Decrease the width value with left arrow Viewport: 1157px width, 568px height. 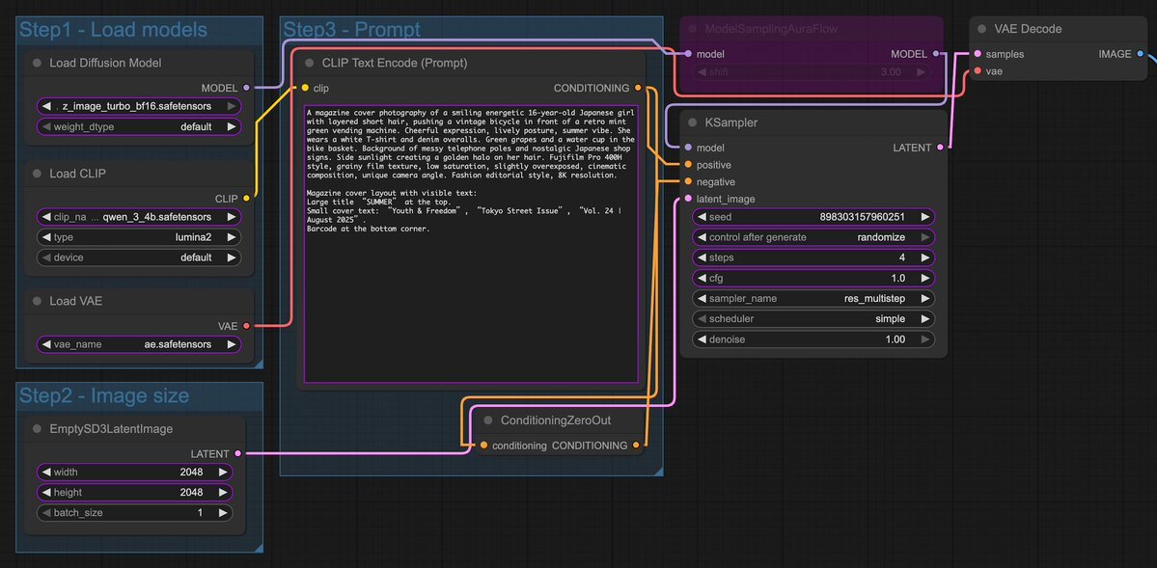[45, 473]
